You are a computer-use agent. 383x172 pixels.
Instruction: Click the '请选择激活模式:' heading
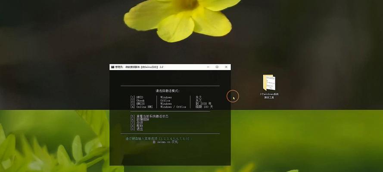point(168,91)
